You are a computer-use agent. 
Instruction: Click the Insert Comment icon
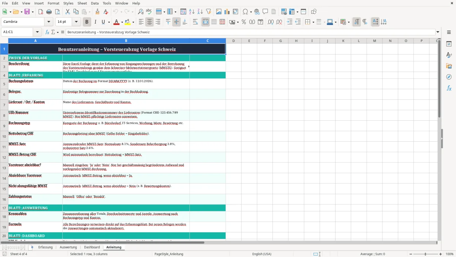pyautogui.click(x=266, y=11)
